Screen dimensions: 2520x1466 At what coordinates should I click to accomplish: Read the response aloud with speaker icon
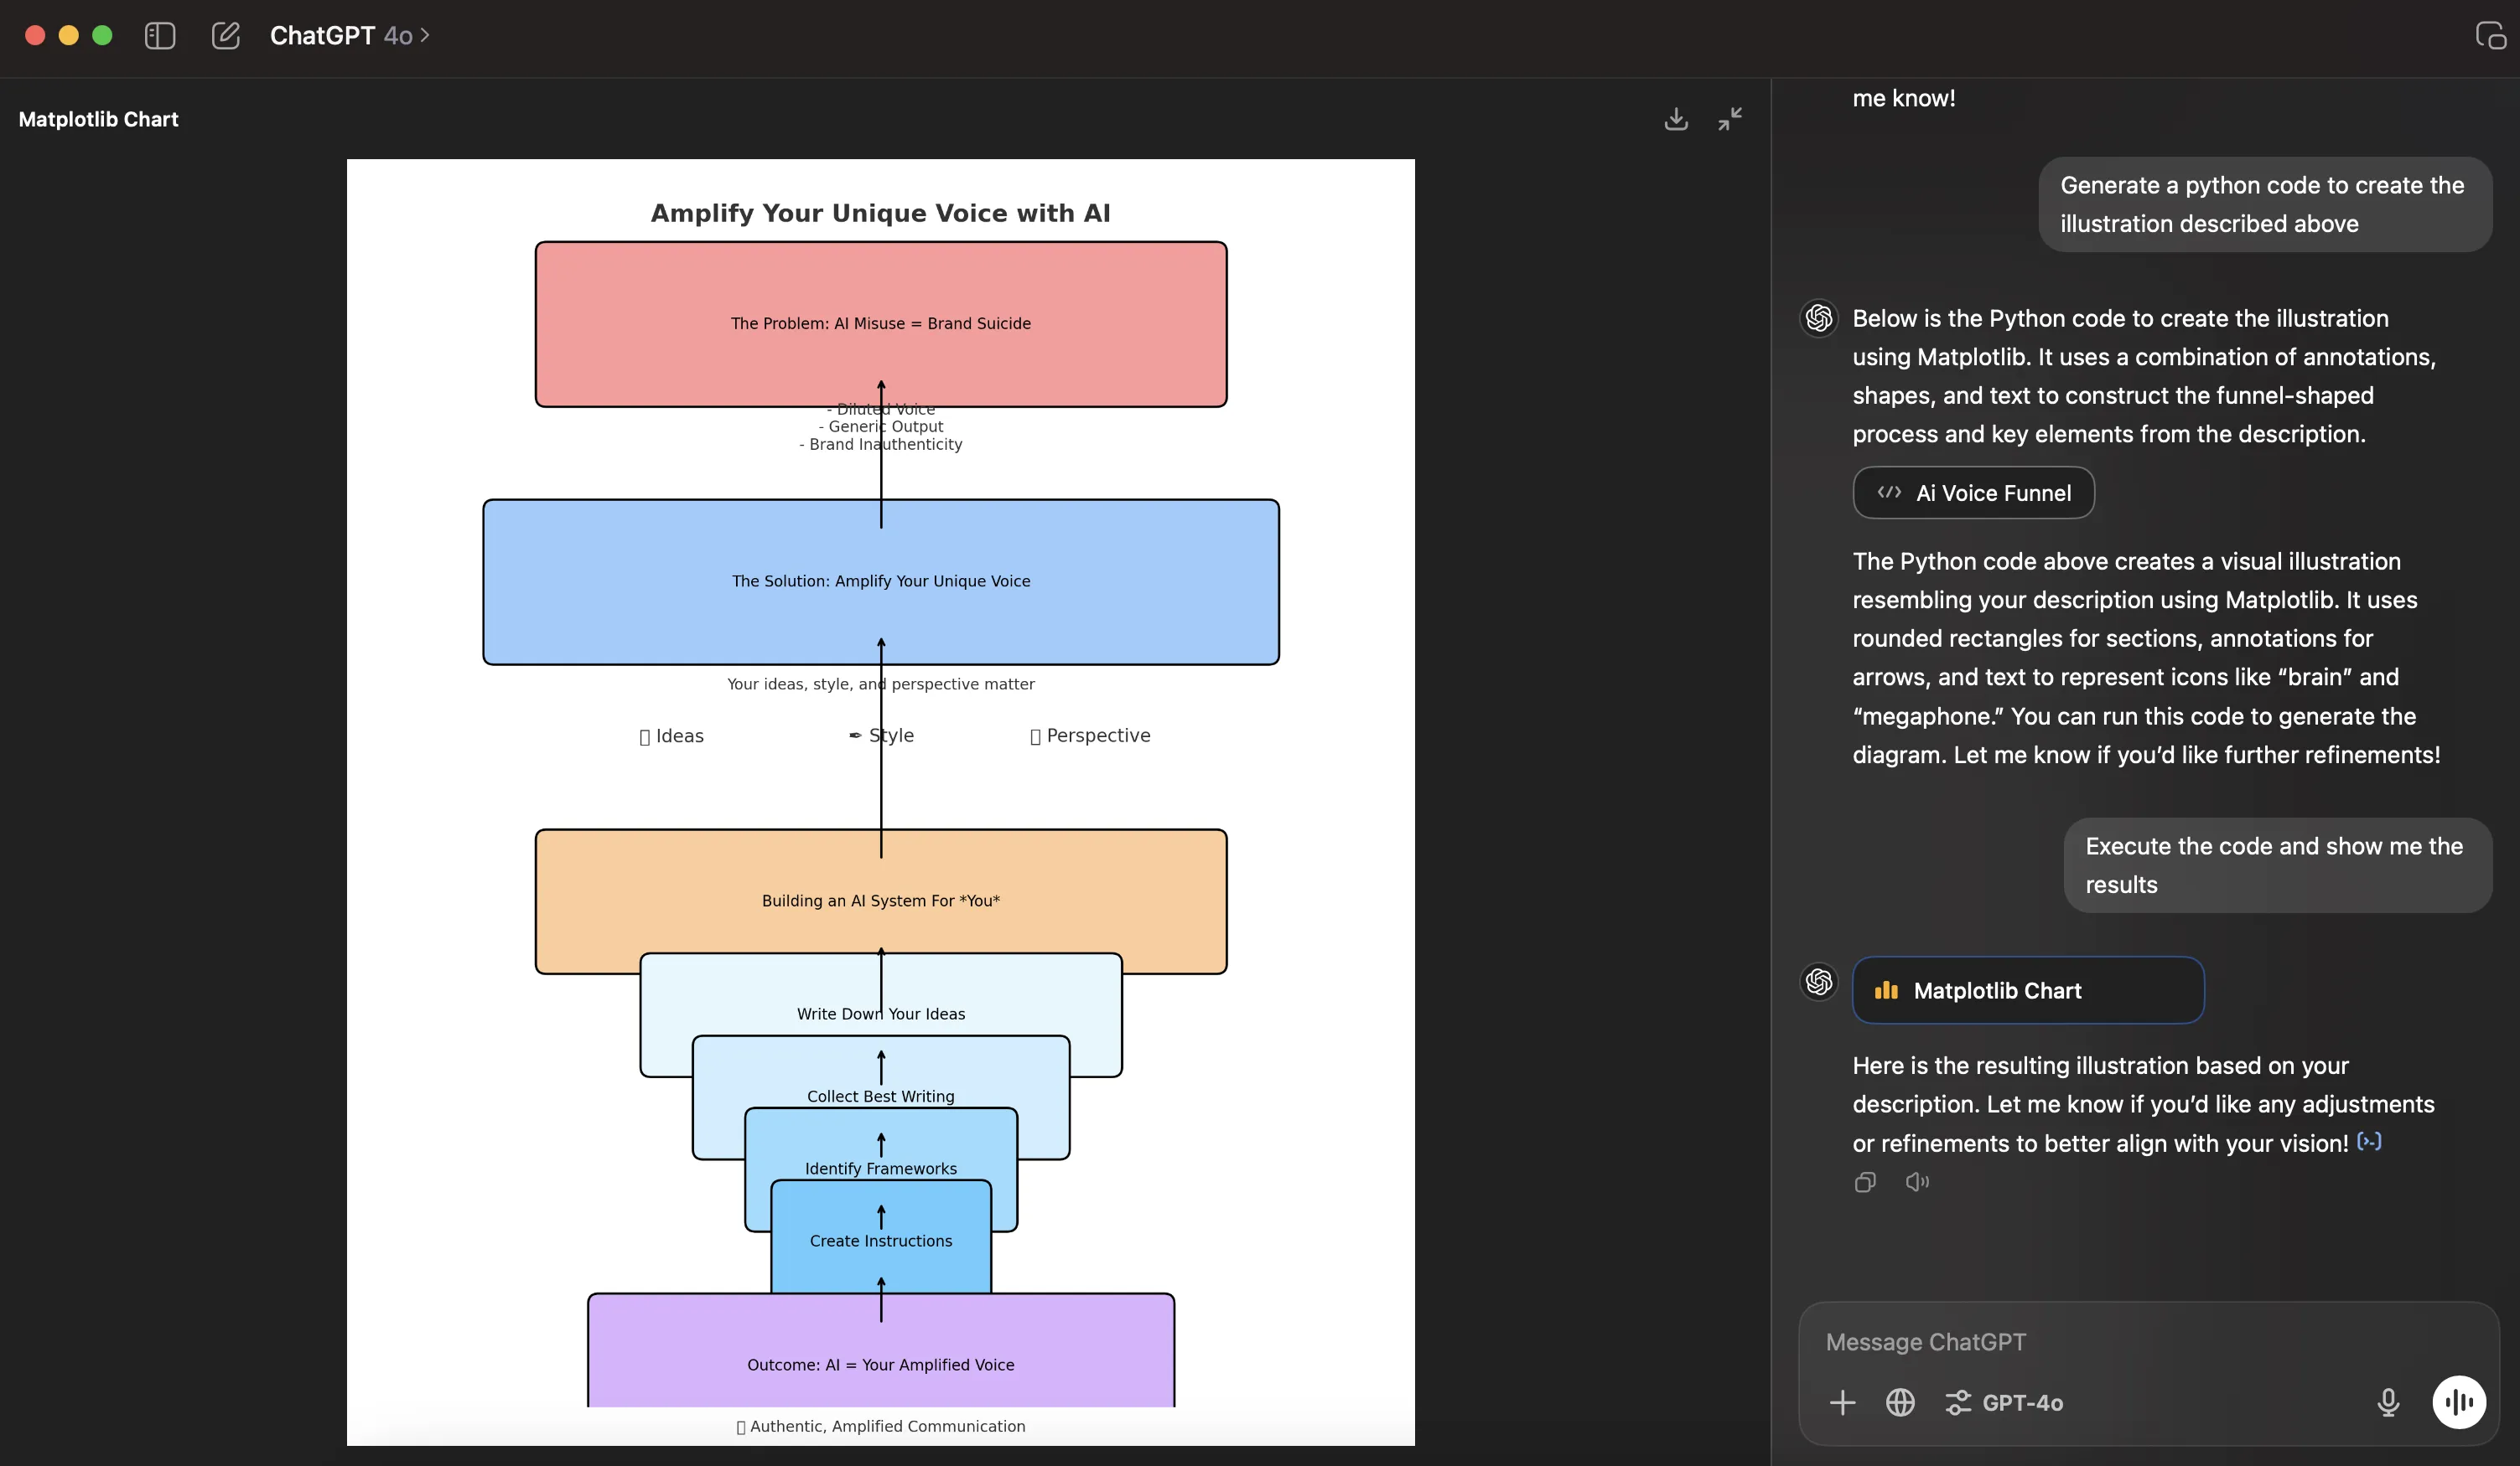1917,1182
